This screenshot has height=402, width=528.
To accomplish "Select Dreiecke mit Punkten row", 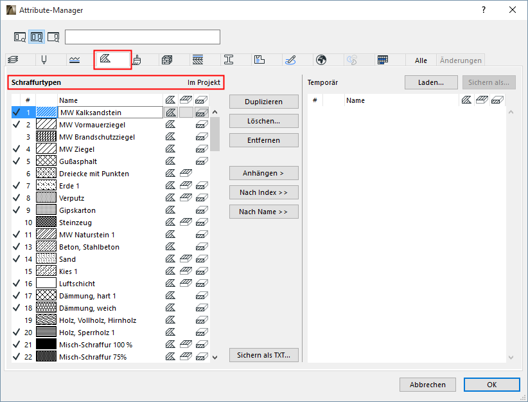I will 110,174.
